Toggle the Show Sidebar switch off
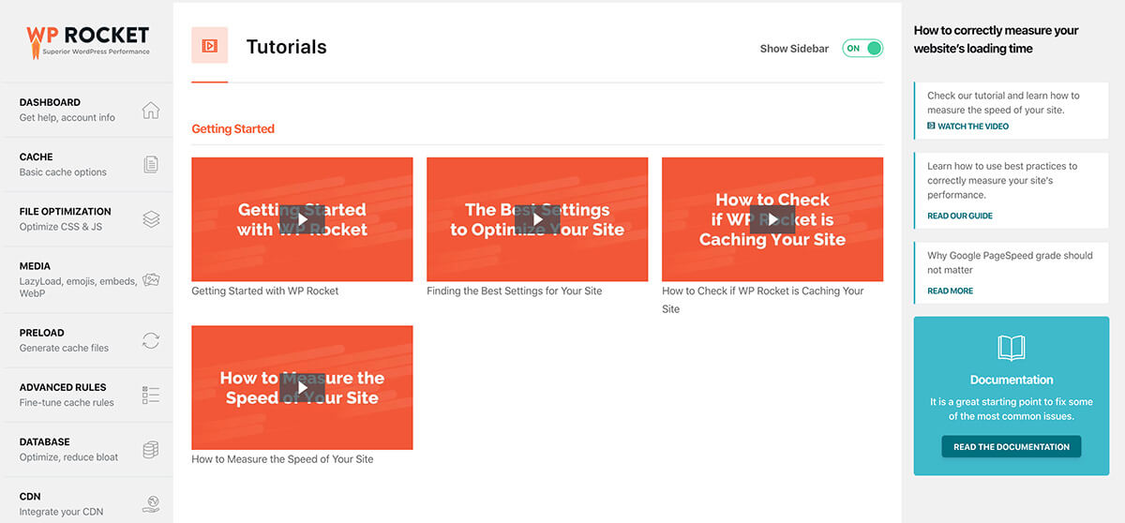Image resolution: width=1125 pixels, height=523 pixels. tap(862, 48)
